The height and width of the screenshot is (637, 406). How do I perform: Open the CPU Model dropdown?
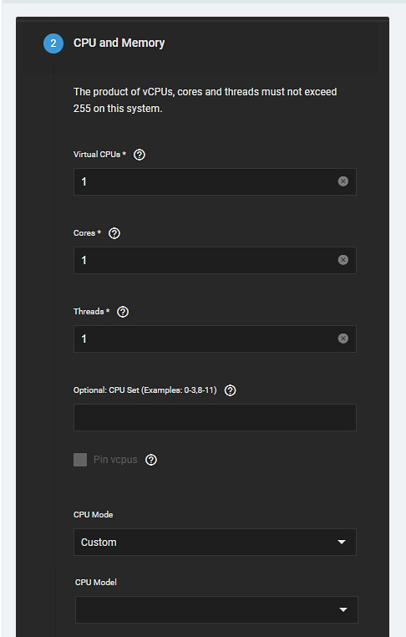(216, 609)
